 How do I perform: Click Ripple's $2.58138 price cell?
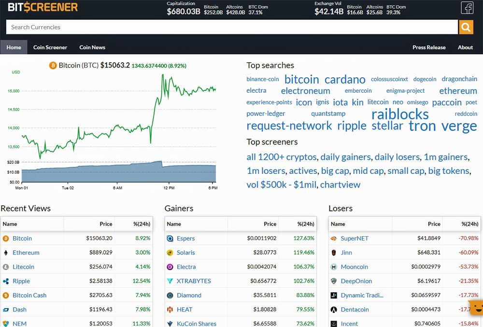click(x=101, y=281)
